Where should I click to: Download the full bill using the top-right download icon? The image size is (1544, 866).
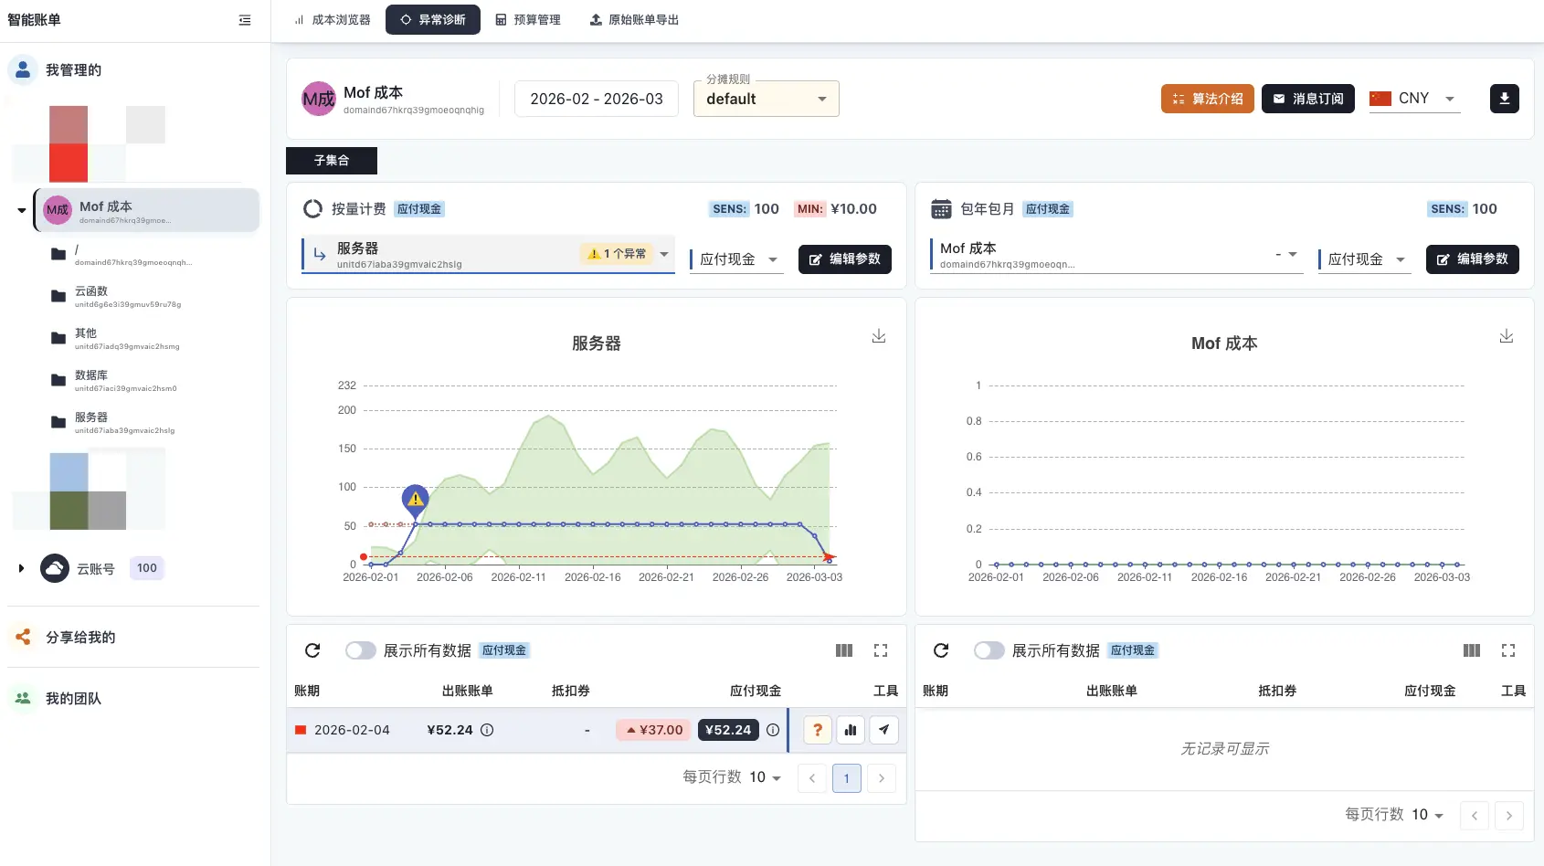pos(1504,99)
